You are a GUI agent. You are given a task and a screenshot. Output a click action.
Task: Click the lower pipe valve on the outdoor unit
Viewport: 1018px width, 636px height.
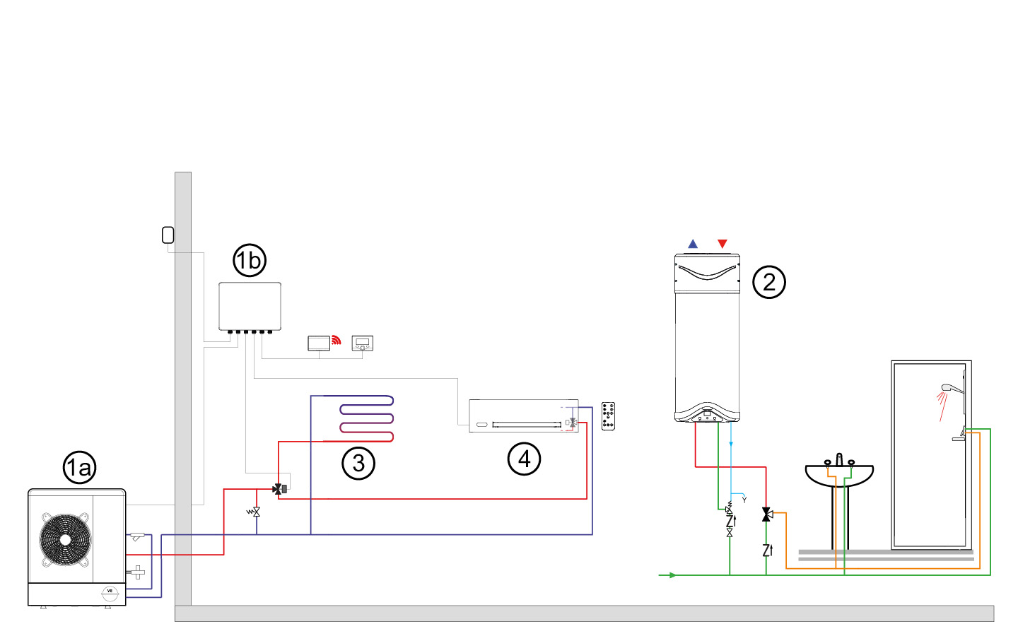(137, 572)
